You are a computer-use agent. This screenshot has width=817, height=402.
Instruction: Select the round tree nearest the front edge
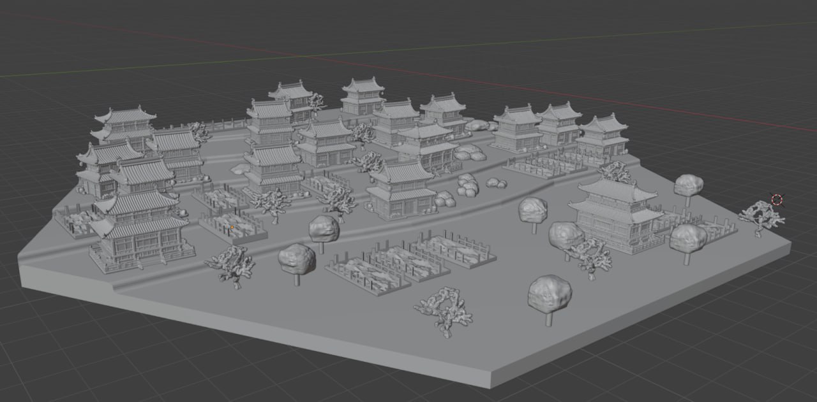pyautogui.click(x=550, y=299)
